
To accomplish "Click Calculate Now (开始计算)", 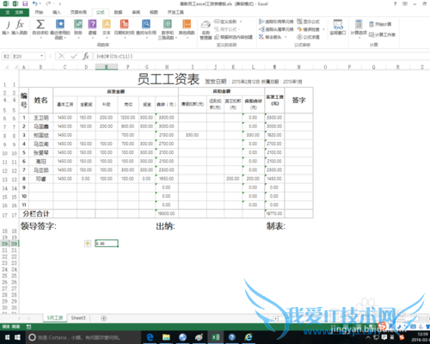I will (380, 24).
